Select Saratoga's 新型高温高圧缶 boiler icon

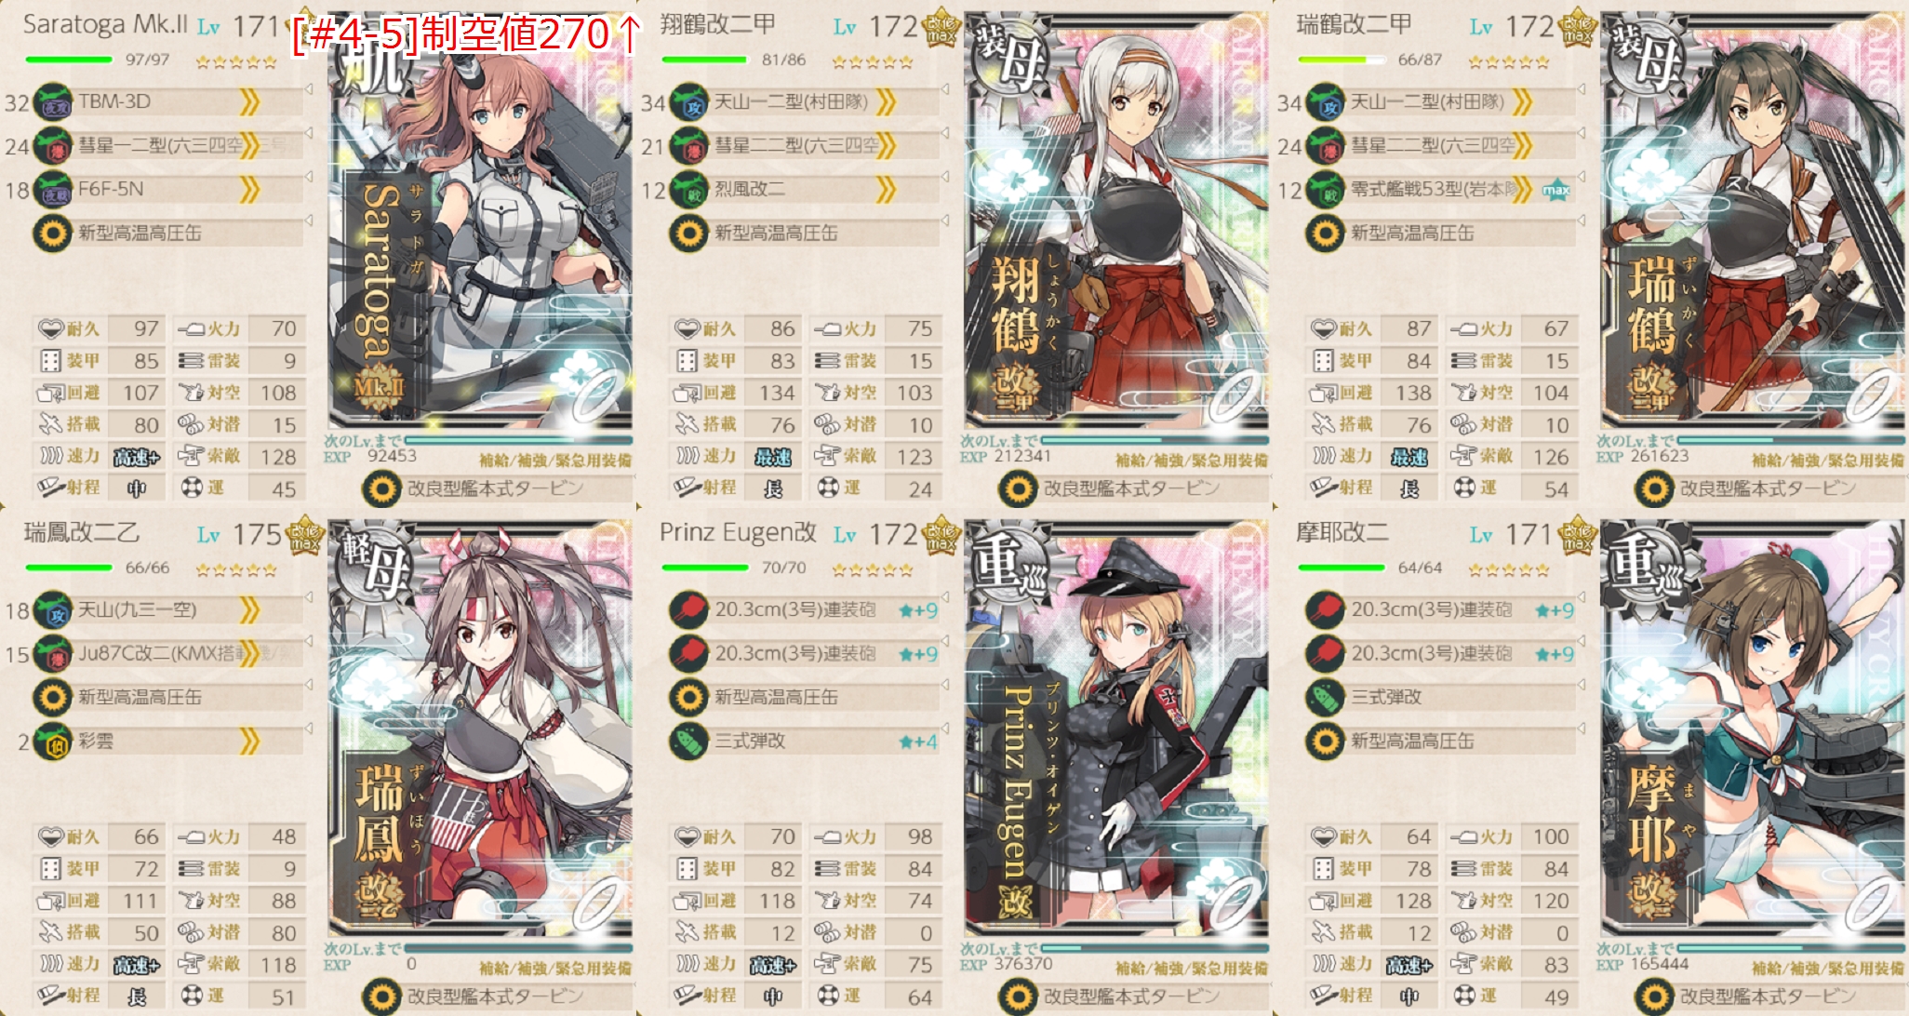(x=52, y=233)
